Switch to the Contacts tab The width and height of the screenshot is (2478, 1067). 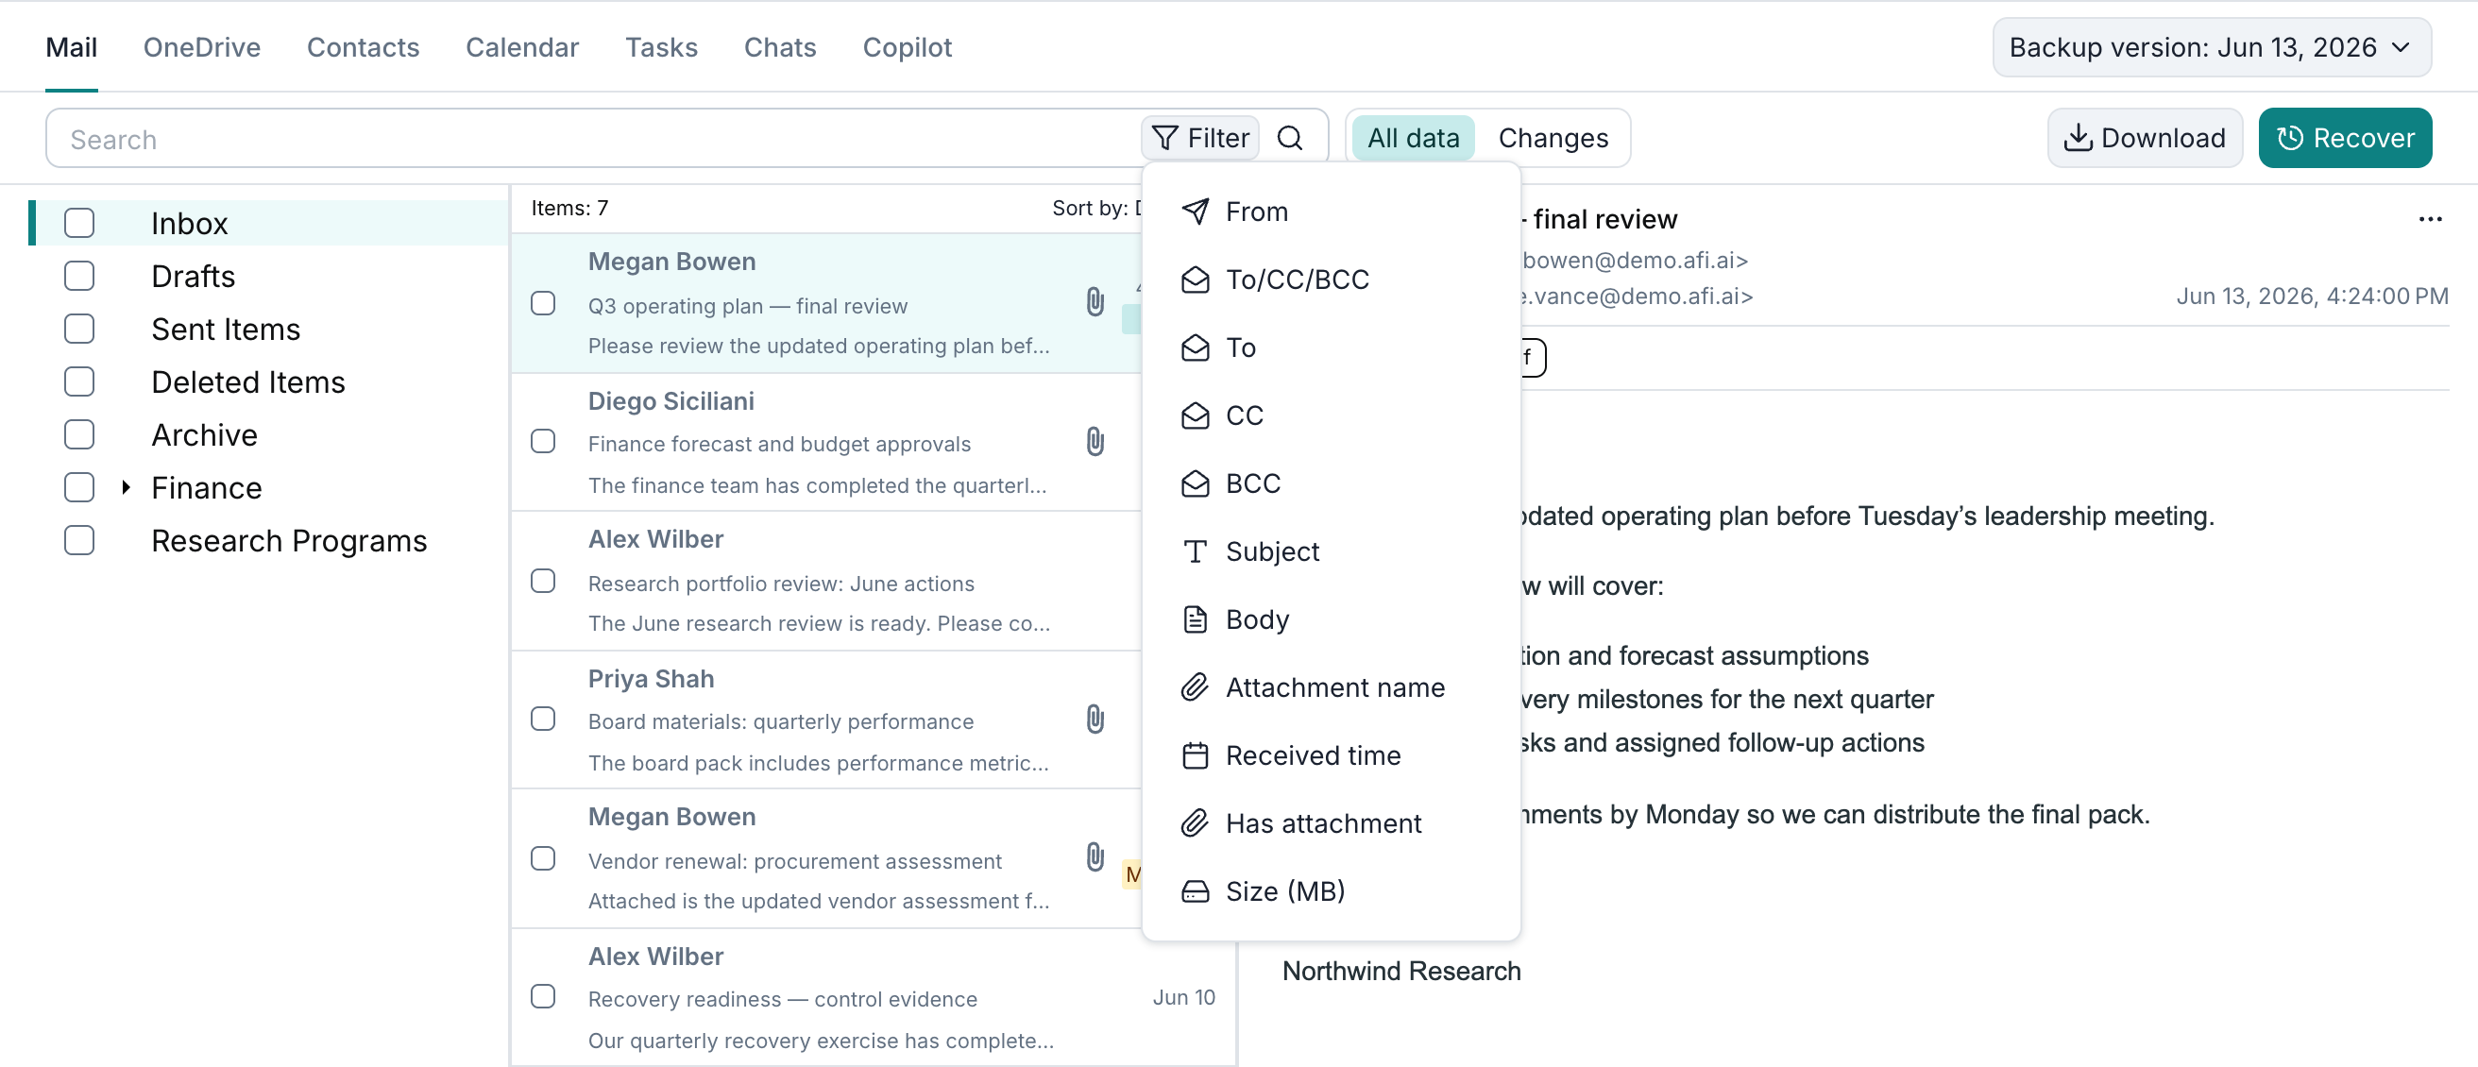pos(363,47)
